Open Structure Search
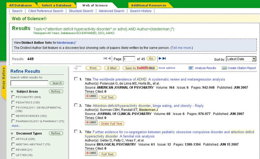The image size is (260, 159). 81,11
